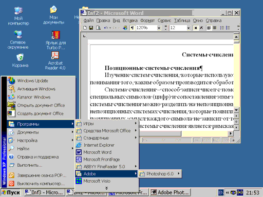263x197 pixels.
Task: Show more programs with bottom double chevron
Action: (106, 188)
